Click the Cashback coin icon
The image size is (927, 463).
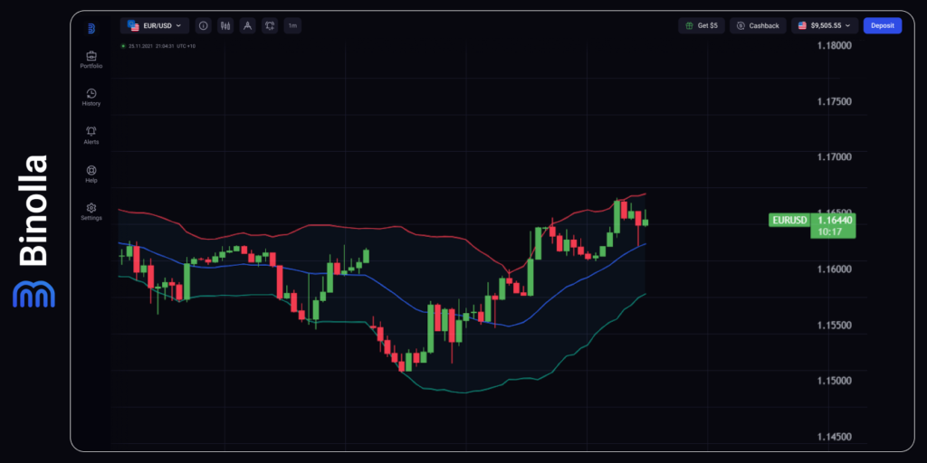point(741,25)
